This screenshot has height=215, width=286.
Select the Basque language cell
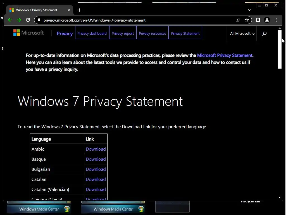57,159
